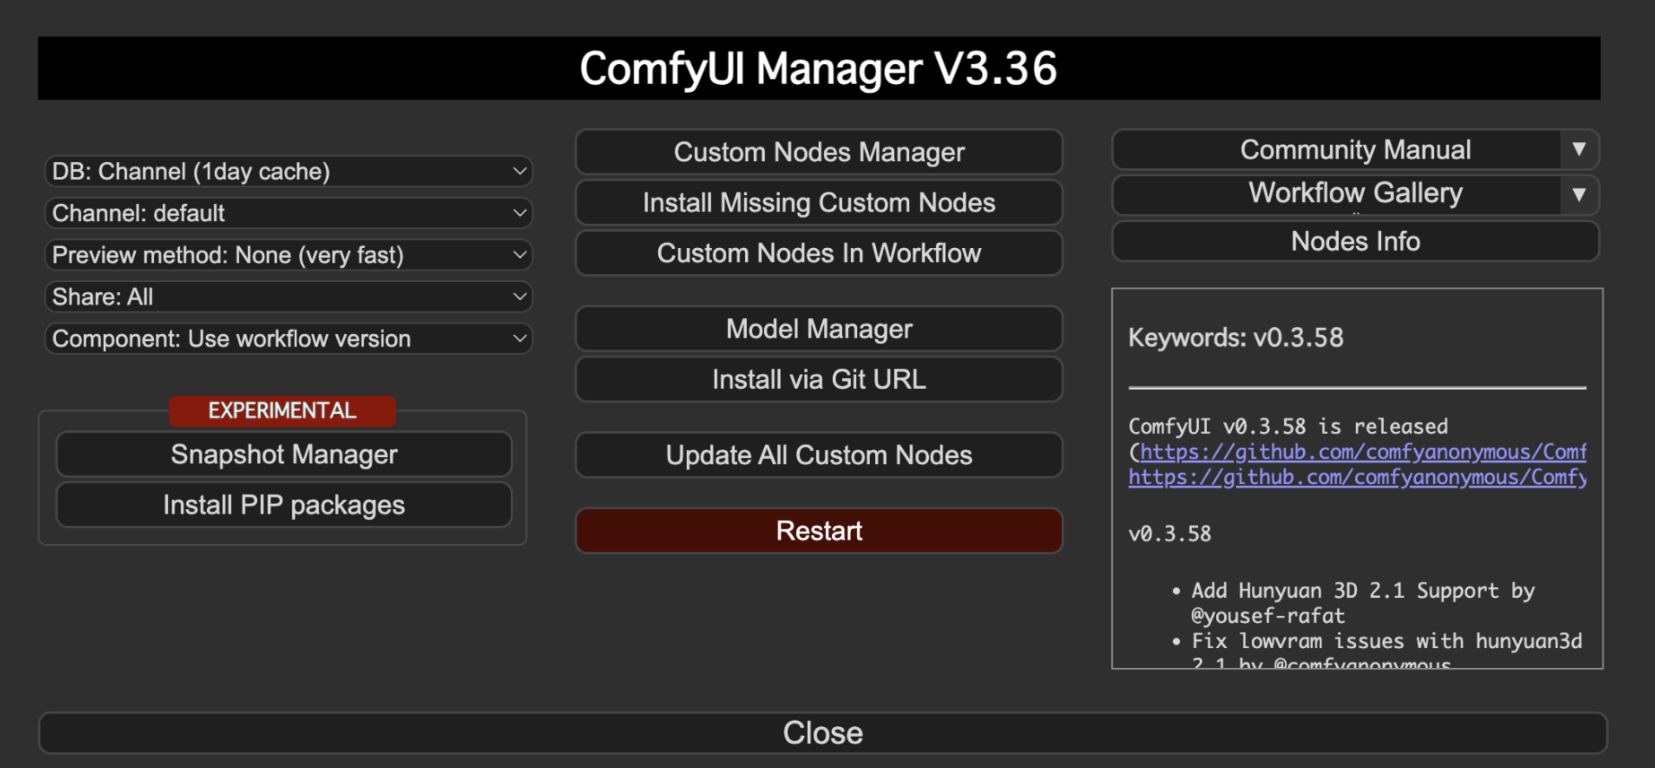Open the Component workflow version dropdown
The height and width of the screenshot is (768, 1655).
pos(289,338)
